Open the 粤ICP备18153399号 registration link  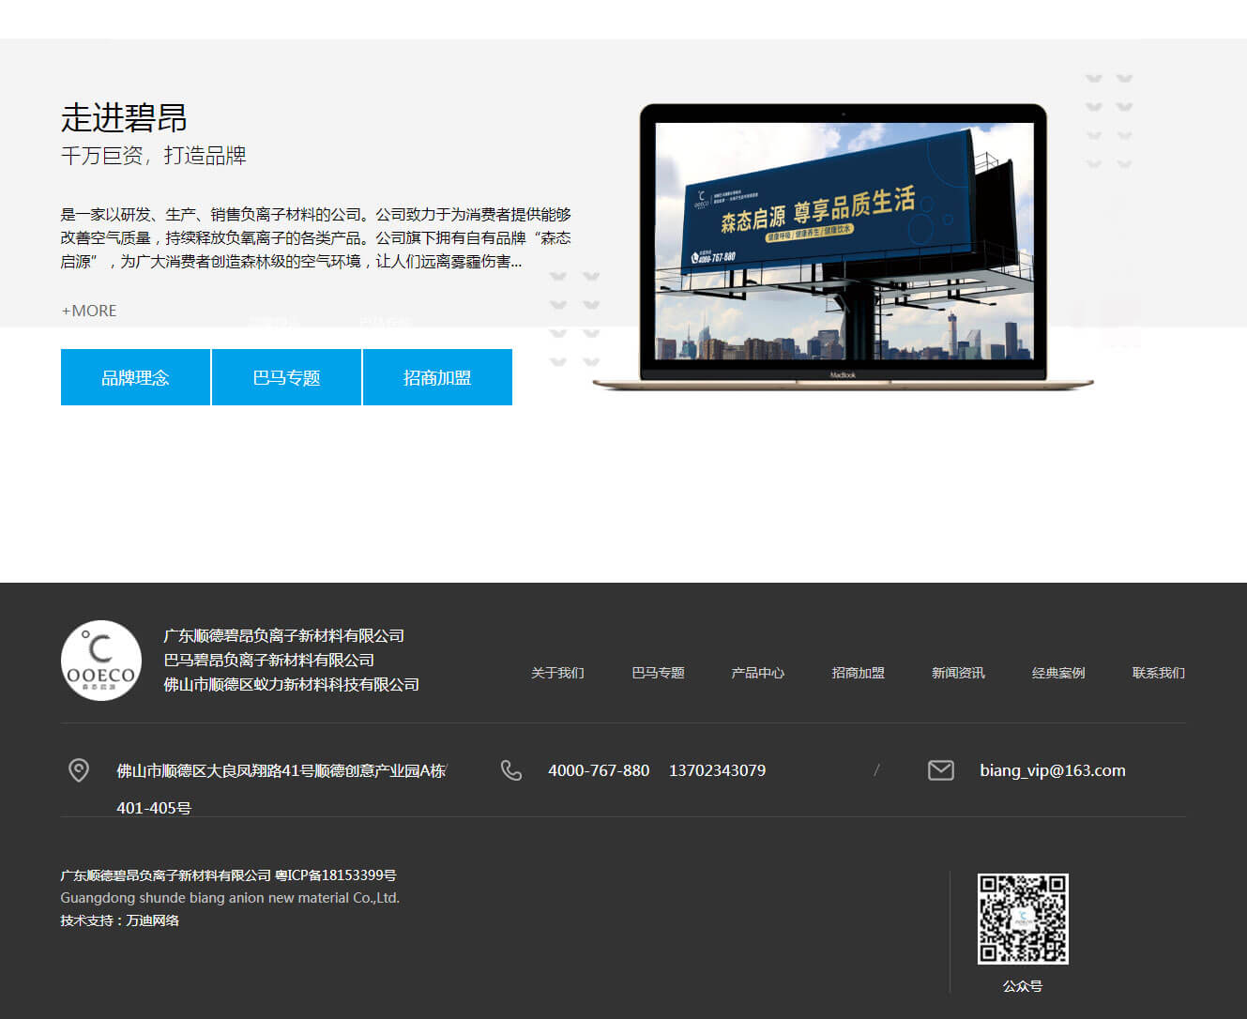pyautogui.click(x=335, y=875)
